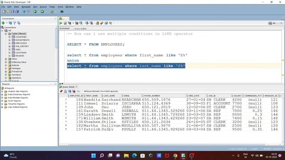Select the Query Result tab
Image resolution: width=285 pixels, height=160 pixels.
click(68, 87)
